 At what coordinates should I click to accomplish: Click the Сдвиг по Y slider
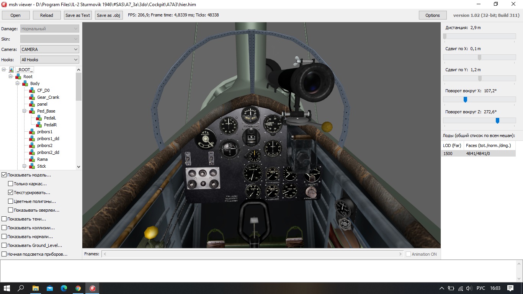point(479,78)
